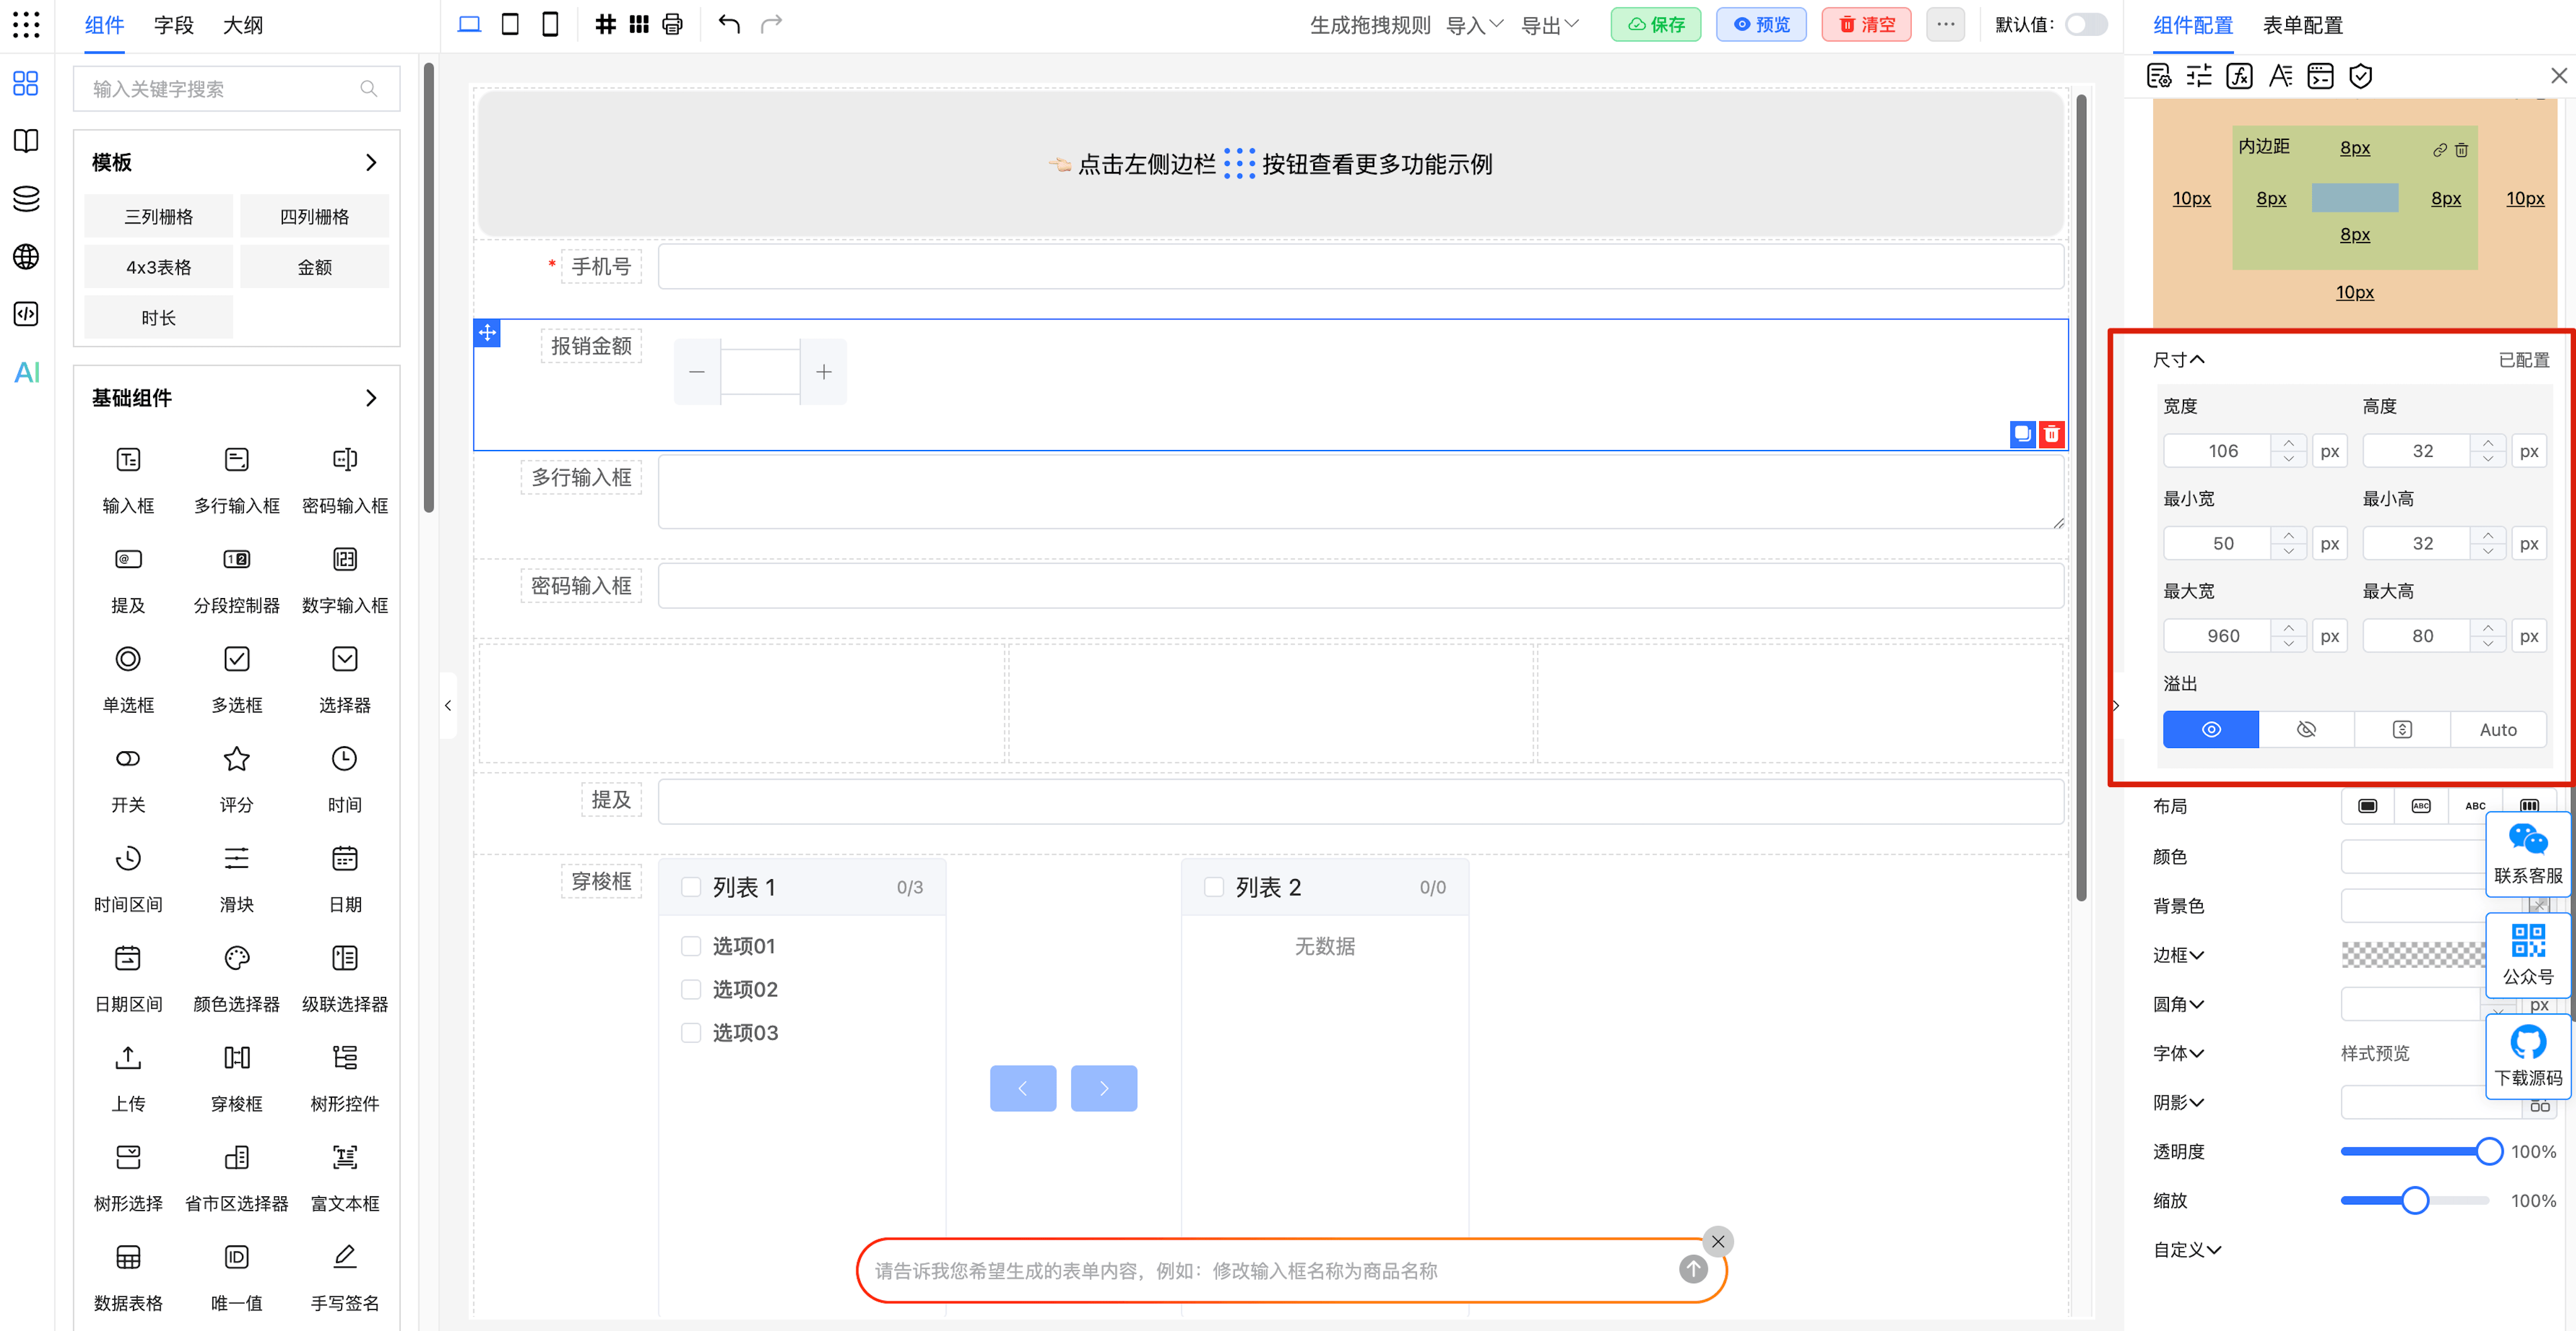Image resolution: width=2576 pixels, height=1331 pixels.
Task: Open the AI assistant in left sidebar
Action: pos(27,372)
